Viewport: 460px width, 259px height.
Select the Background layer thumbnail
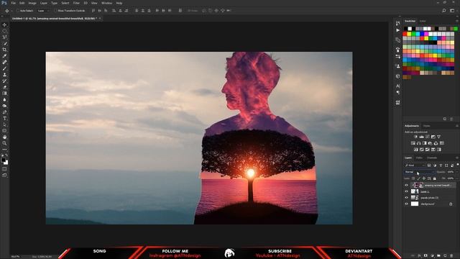(415, 204)
